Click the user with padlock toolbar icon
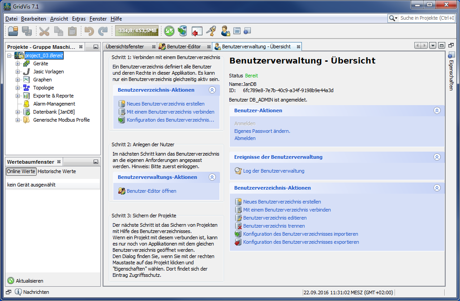 [x=225, y=31]
